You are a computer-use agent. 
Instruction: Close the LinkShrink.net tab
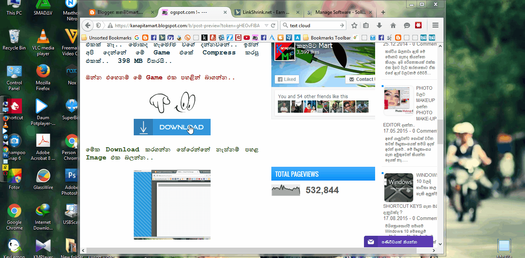pos(297,12)
